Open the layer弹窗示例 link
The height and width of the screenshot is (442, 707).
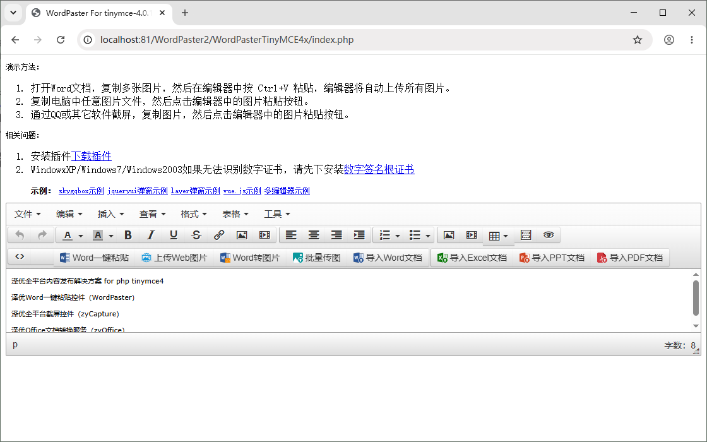pyautogui.click(x=195, y=191)
